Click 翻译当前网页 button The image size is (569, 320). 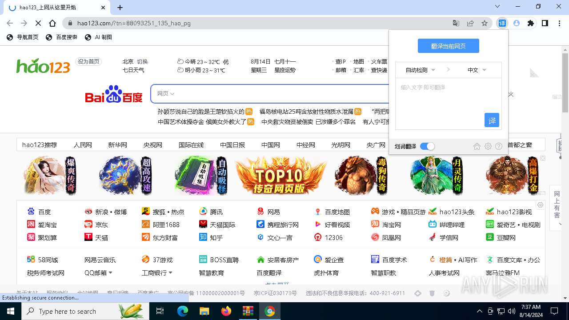tap(448, 46)
